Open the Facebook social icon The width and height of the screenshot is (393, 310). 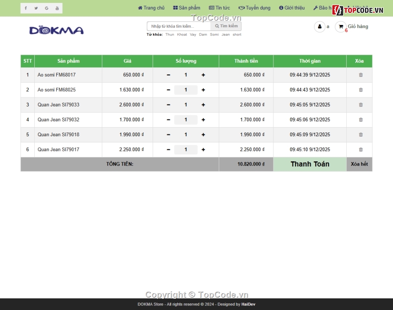[x=26, y=8]
